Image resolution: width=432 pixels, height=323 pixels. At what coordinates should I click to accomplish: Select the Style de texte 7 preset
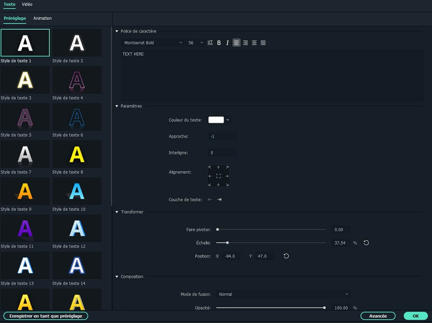[25, 154]
